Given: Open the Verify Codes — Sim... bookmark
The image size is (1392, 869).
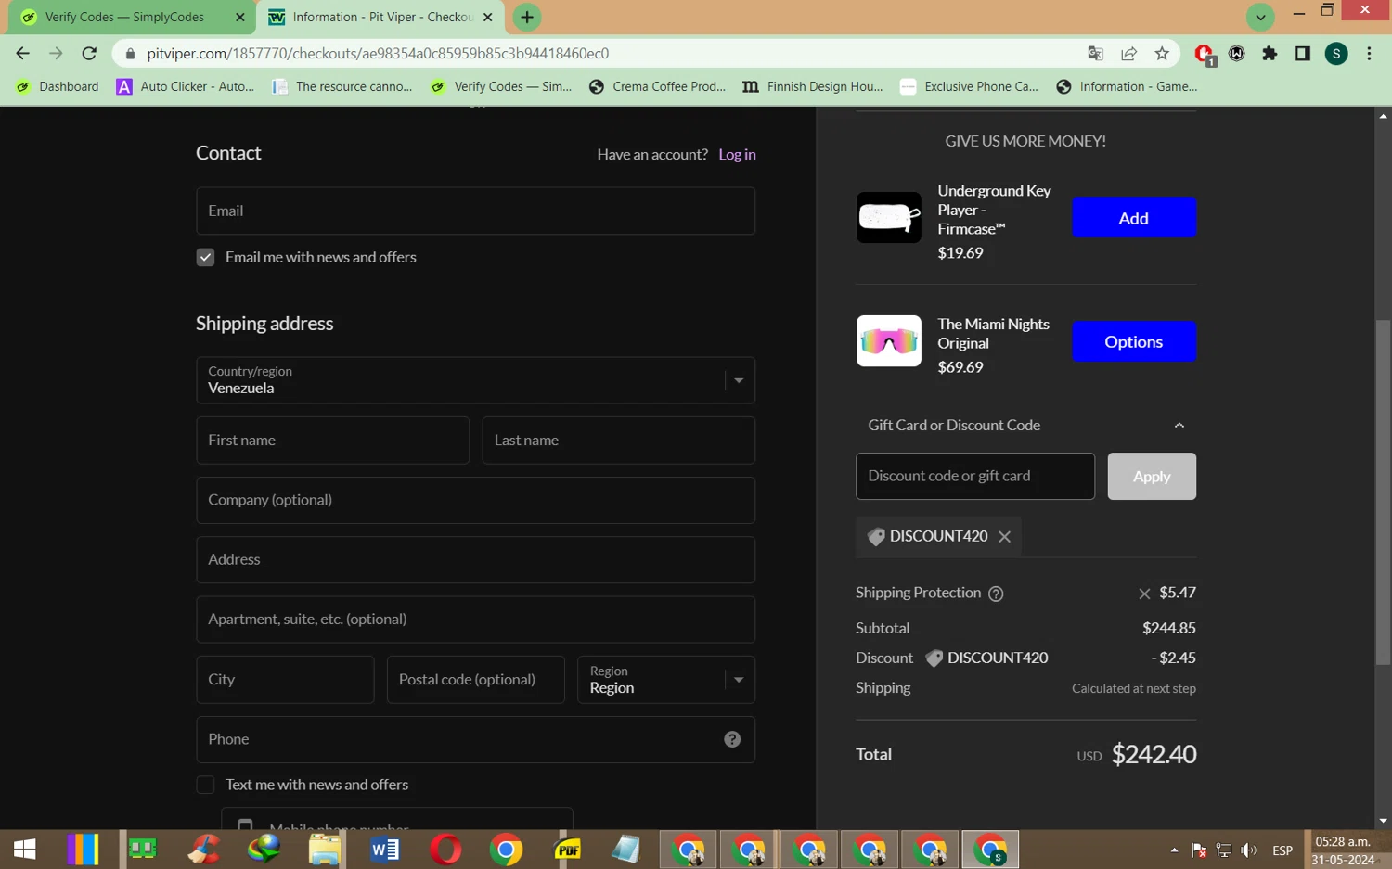Looking at the screenshot, I should click(501, 86).
